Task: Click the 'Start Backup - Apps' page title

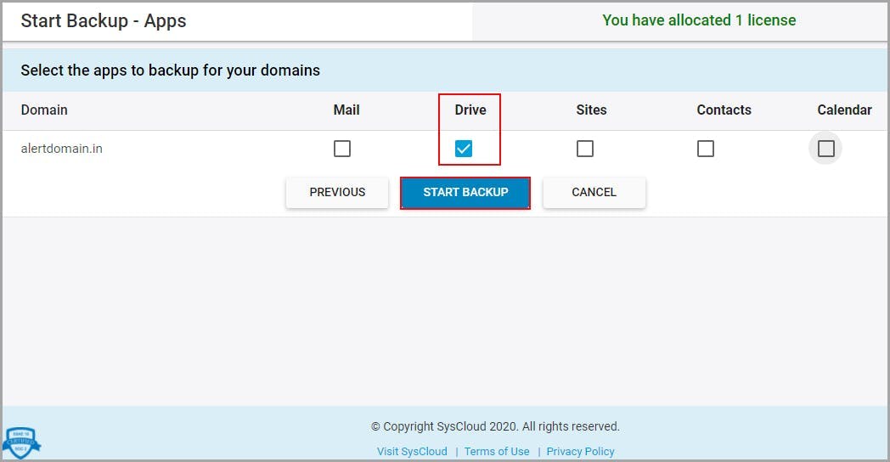Action: pyautogui.click(x=104, y=21)
